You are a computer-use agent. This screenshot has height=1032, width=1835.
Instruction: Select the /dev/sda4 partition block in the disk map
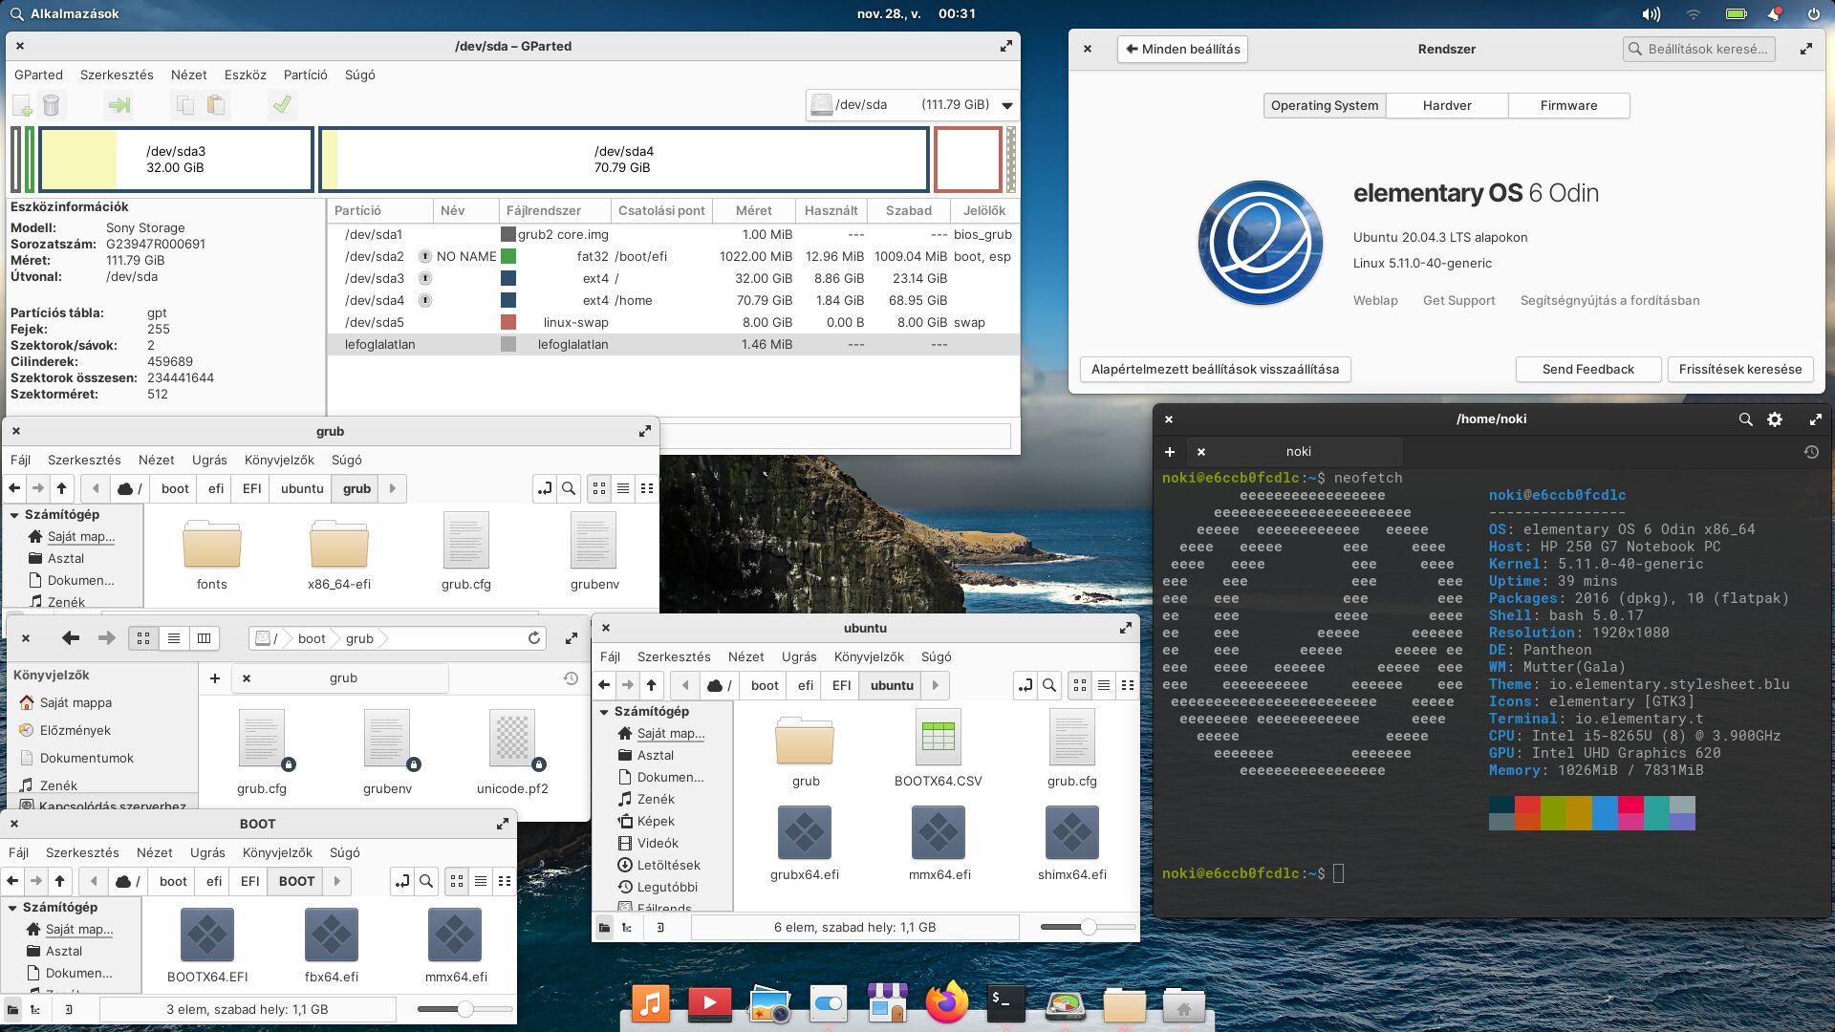(623, 160)
